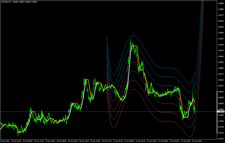Click price scale value 1.09252
This screenshot has height=143, width=225.
tap(221, 44)
